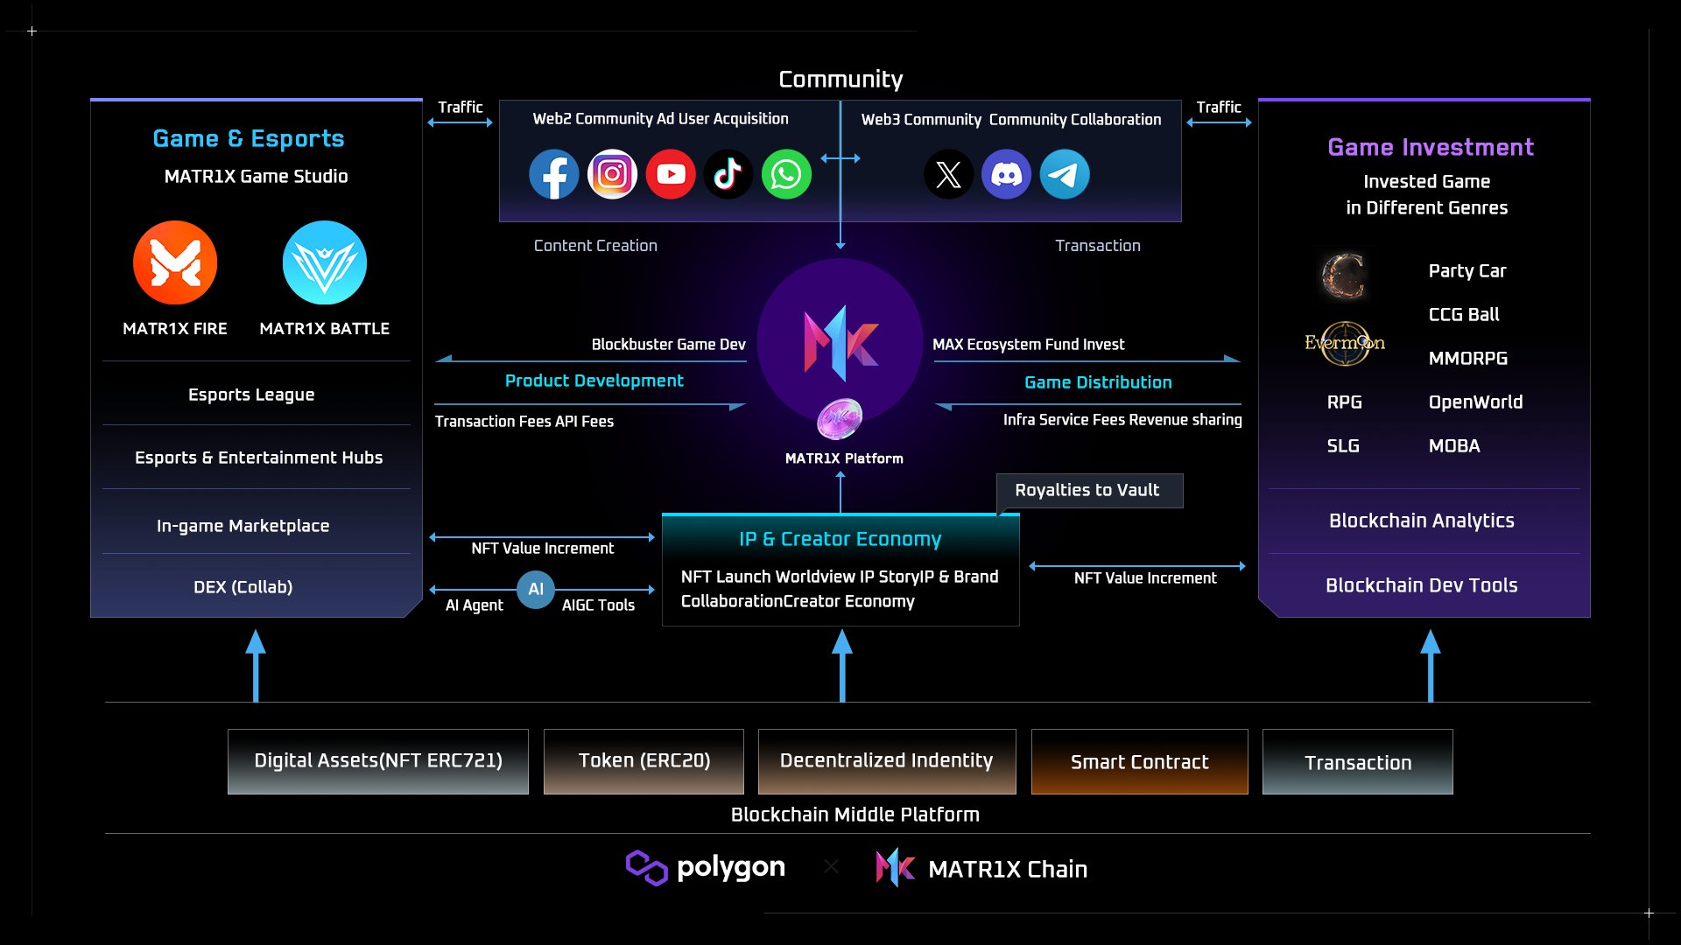Click the Evermoon game logo
This screenshot has width=1681, height=945.
click(x=1344, y=343)
